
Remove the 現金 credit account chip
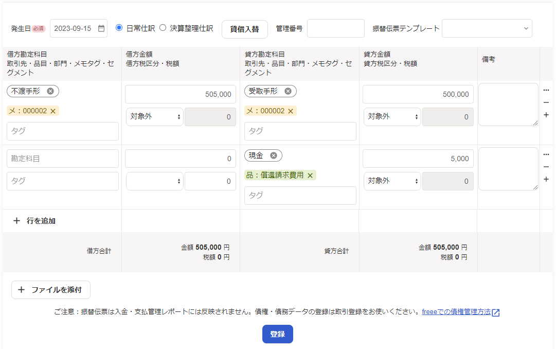(x=274, y=155)
